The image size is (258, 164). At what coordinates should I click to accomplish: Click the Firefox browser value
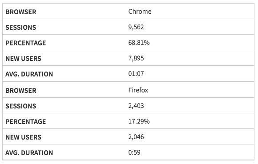coord(138,90)
